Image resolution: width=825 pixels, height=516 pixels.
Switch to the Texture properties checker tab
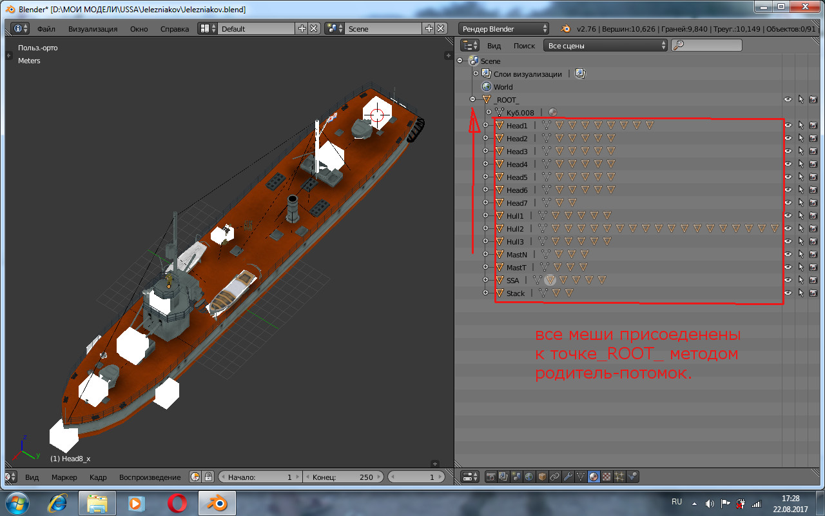tap(607, 477)
